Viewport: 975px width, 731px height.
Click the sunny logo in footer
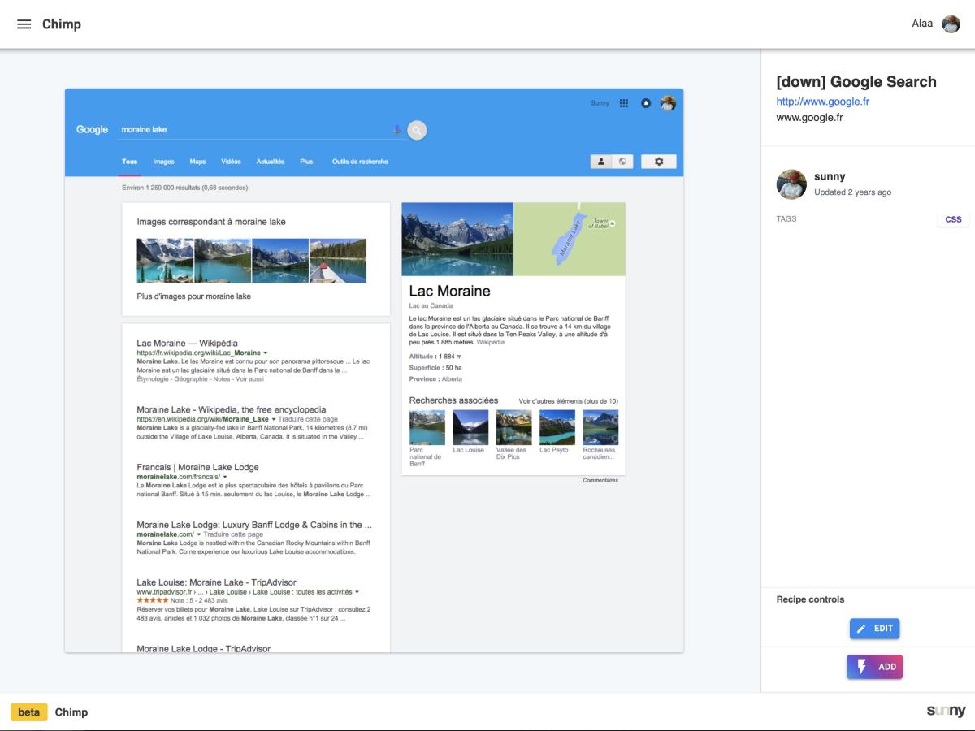click(x=946, y=712)
